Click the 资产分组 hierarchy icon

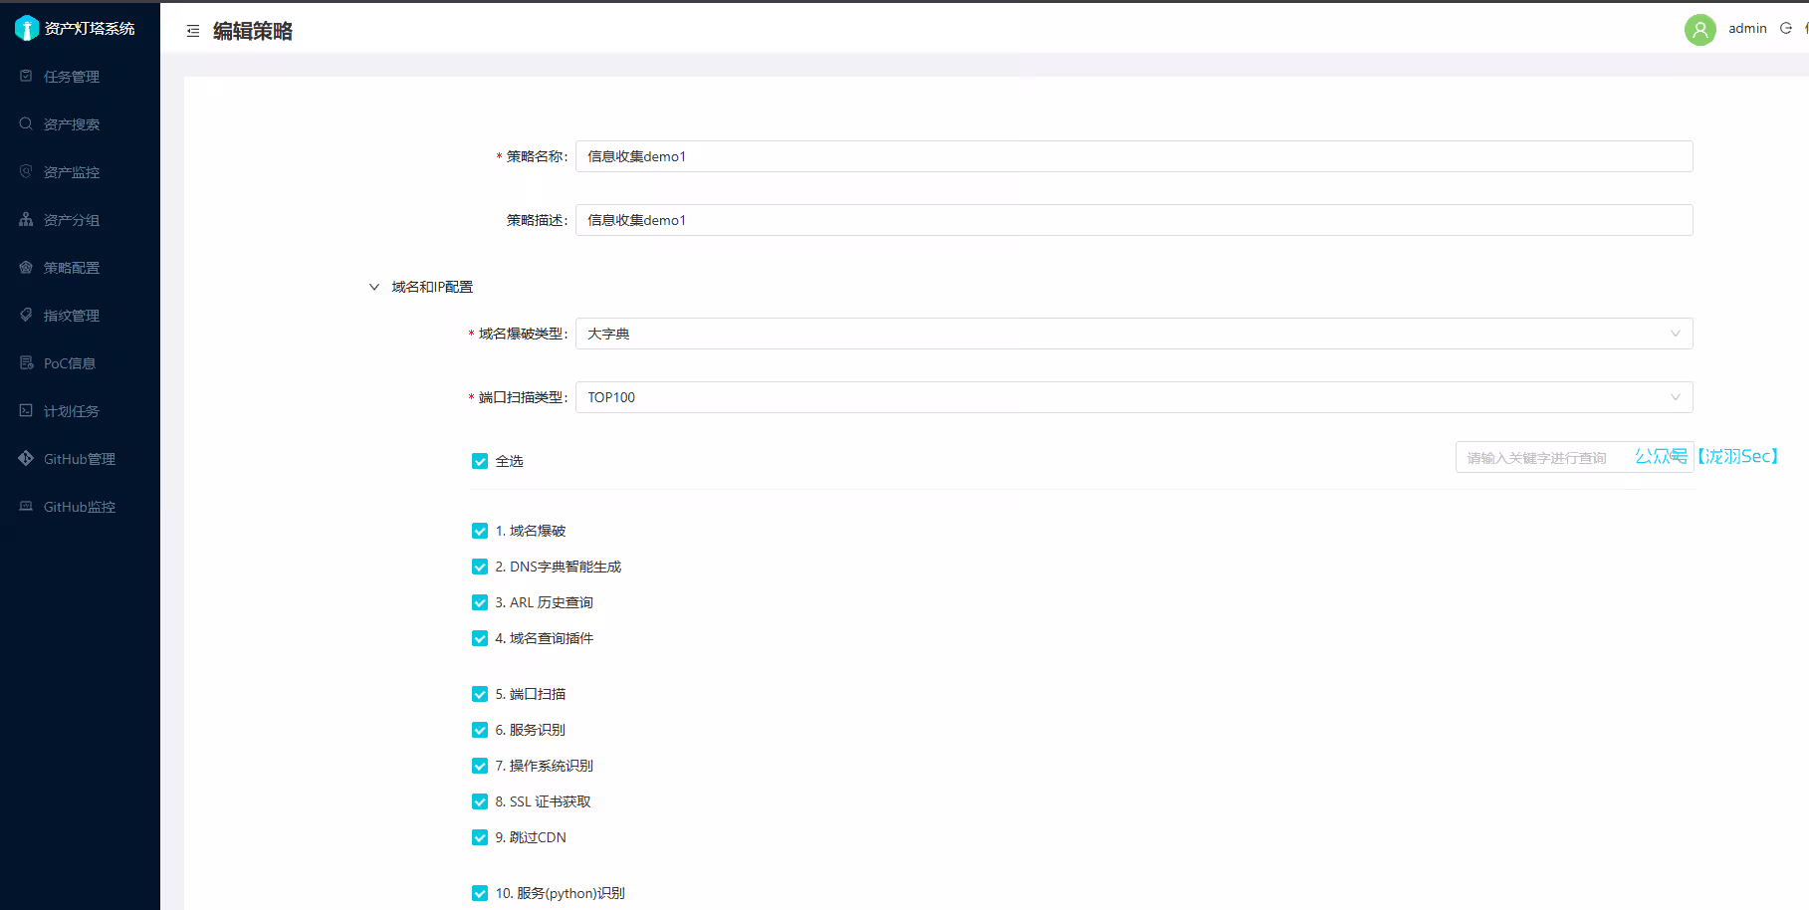coord(26,219)
